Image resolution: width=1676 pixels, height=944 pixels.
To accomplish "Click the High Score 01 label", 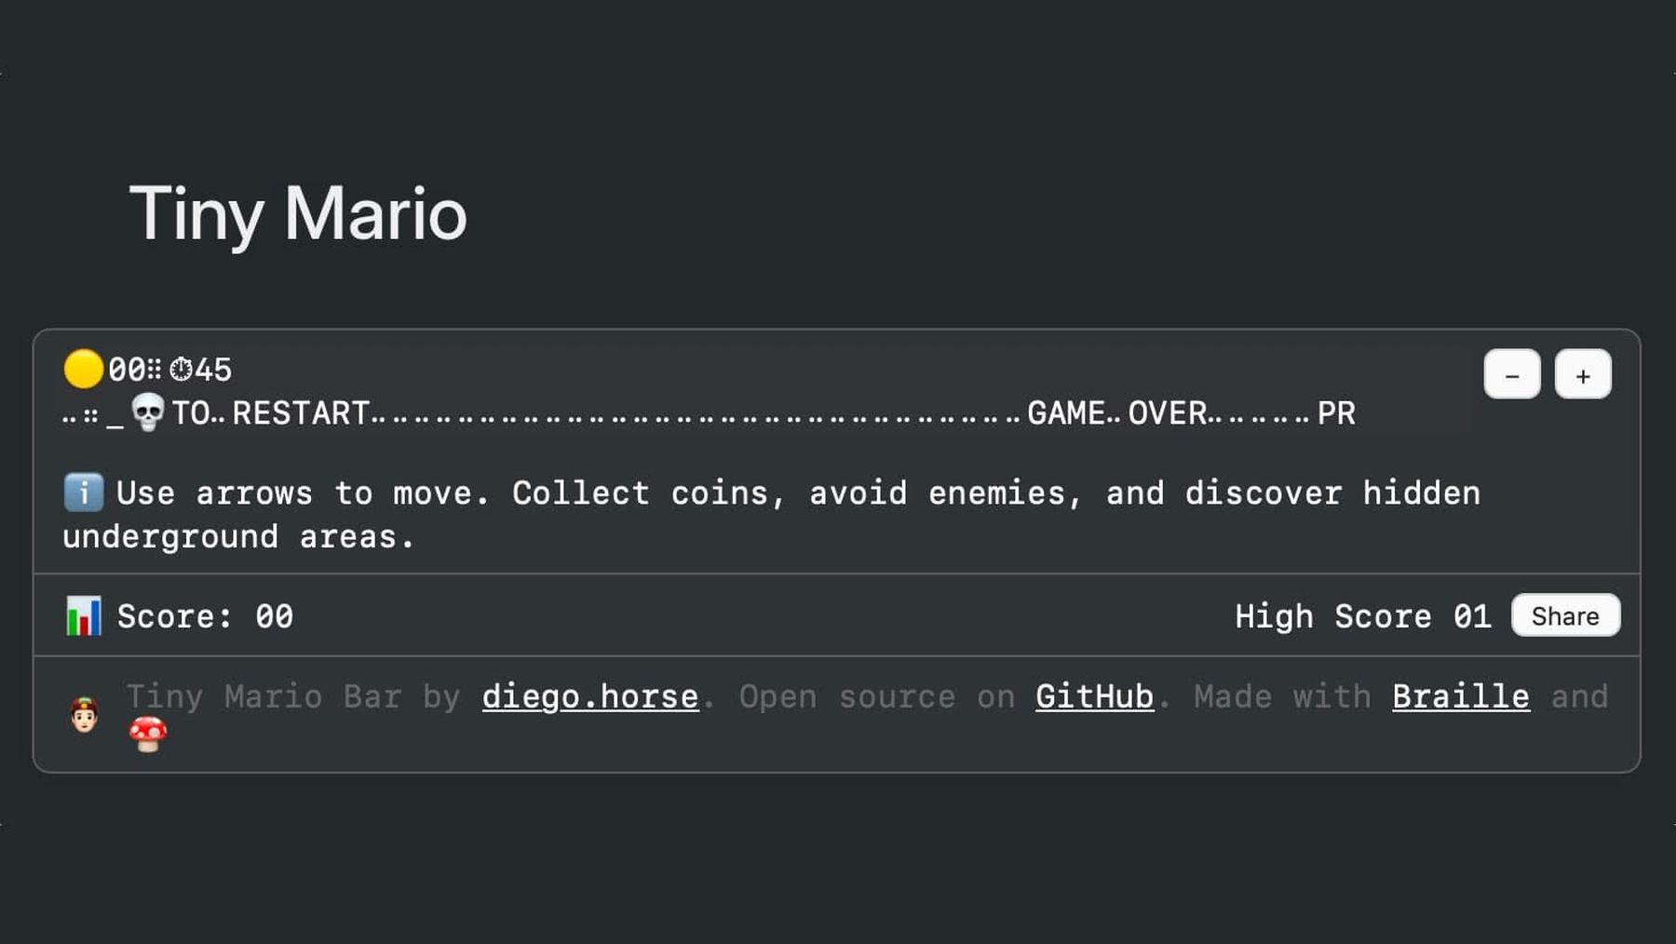I will pyautogui.click(x=1362, y=616).
